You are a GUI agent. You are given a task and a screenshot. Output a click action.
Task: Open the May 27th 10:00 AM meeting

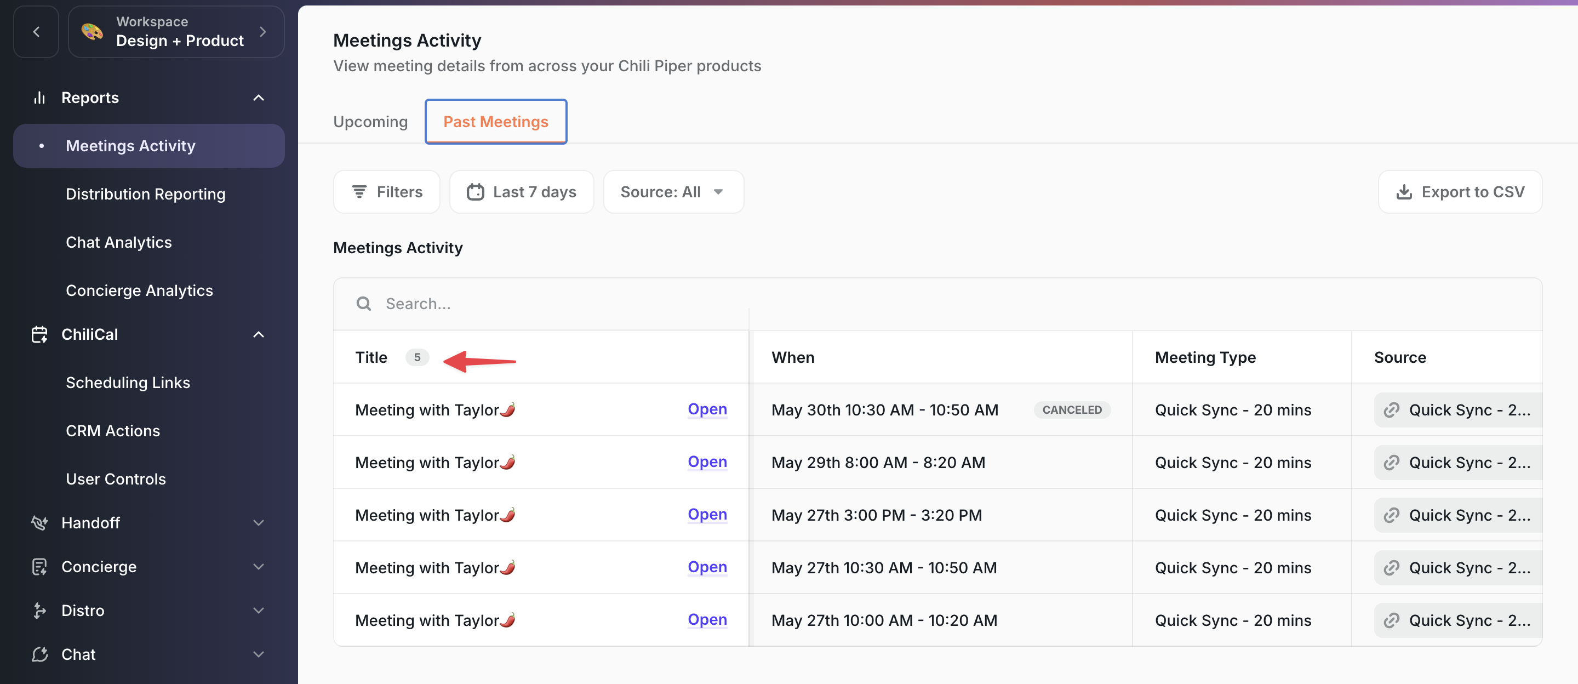point(707,620)
